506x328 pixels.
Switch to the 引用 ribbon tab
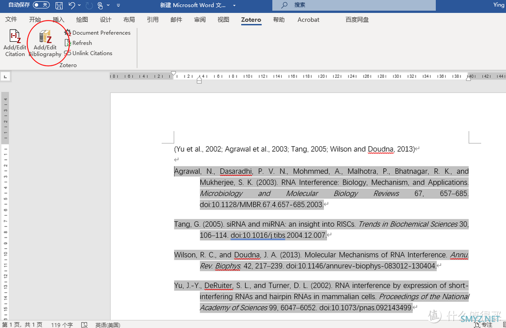[x=153, y=19]
